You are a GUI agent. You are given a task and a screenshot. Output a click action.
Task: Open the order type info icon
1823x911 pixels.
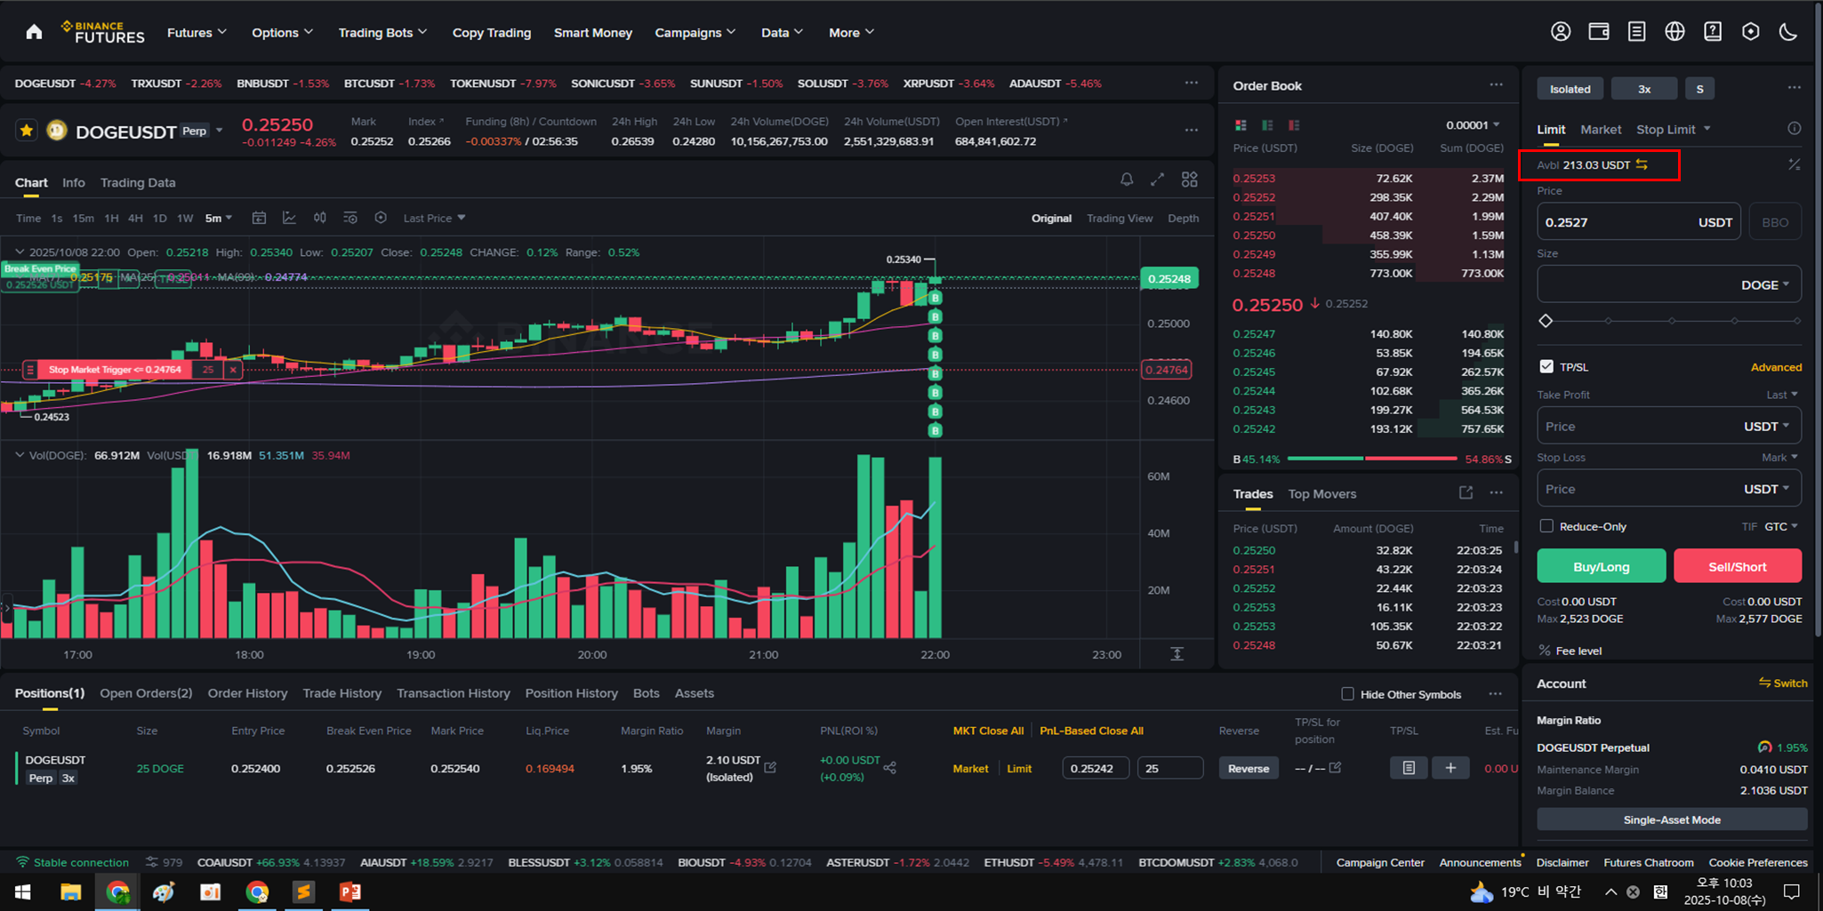coord(1795,129)
